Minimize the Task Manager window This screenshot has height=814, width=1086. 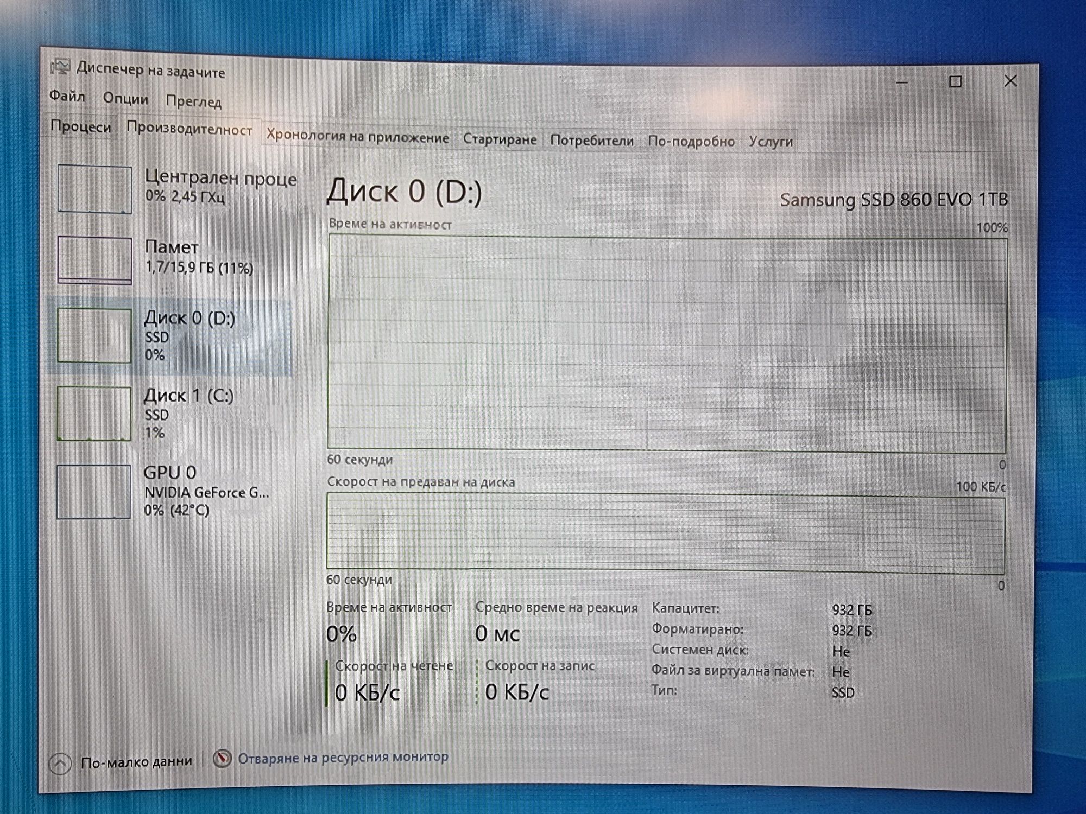tap(901, 82)
